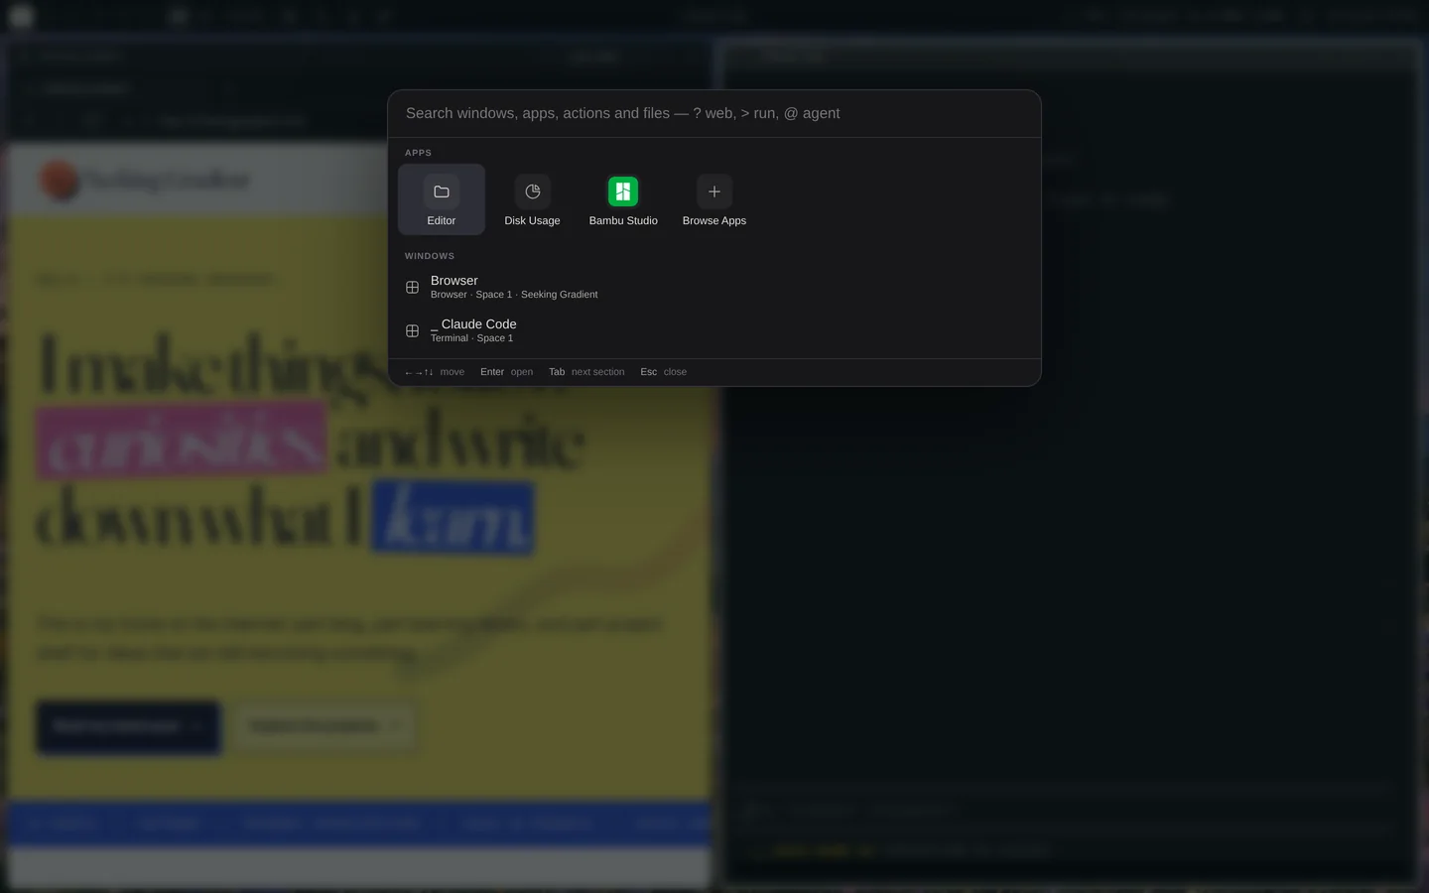Launch the Disk Usage app
1429x893 pixels.
click(532, 199)
